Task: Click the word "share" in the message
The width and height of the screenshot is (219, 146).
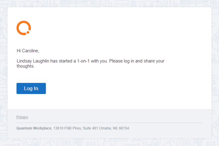Action: tap(149, 61)
